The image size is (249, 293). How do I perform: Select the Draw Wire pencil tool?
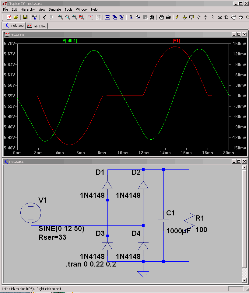pos(177,17)
